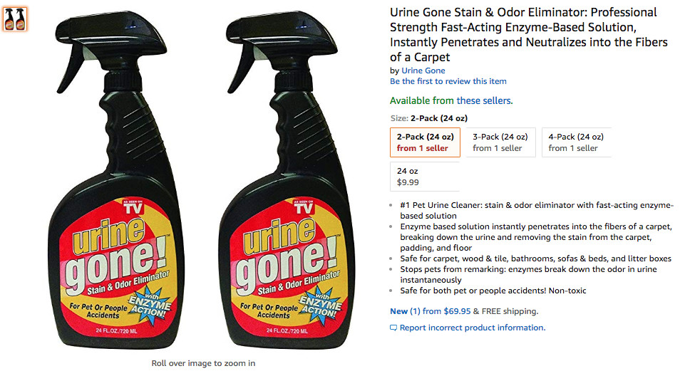The width and height of the screenshot is (685, 371).
Task: Open the these sellers link
Action: tap(484, 101)
